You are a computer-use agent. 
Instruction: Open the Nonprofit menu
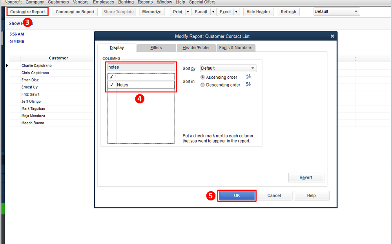[13, 2]
